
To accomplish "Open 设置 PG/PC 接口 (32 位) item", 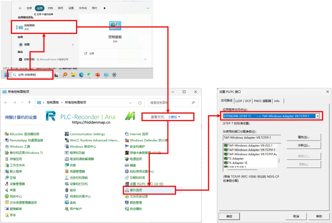I will click(144, 184).
